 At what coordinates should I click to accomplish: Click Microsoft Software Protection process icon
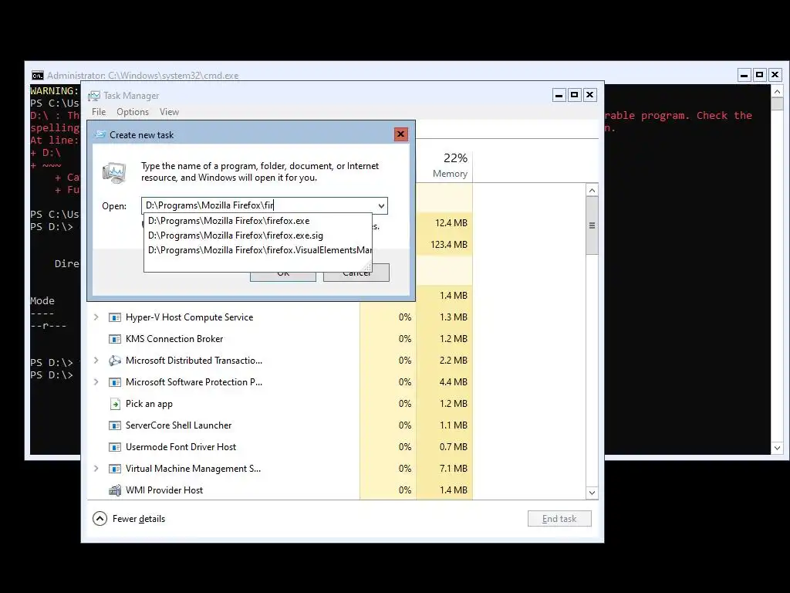point(115,382)
